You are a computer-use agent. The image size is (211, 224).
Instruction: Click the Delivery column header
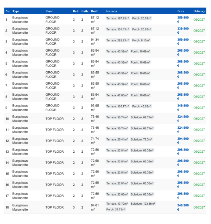[x=199, y=11]
